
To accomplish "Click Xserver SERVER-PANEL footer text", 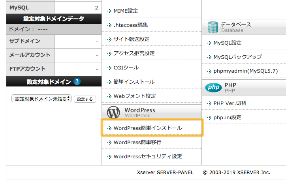I will [x=165, y=173].
